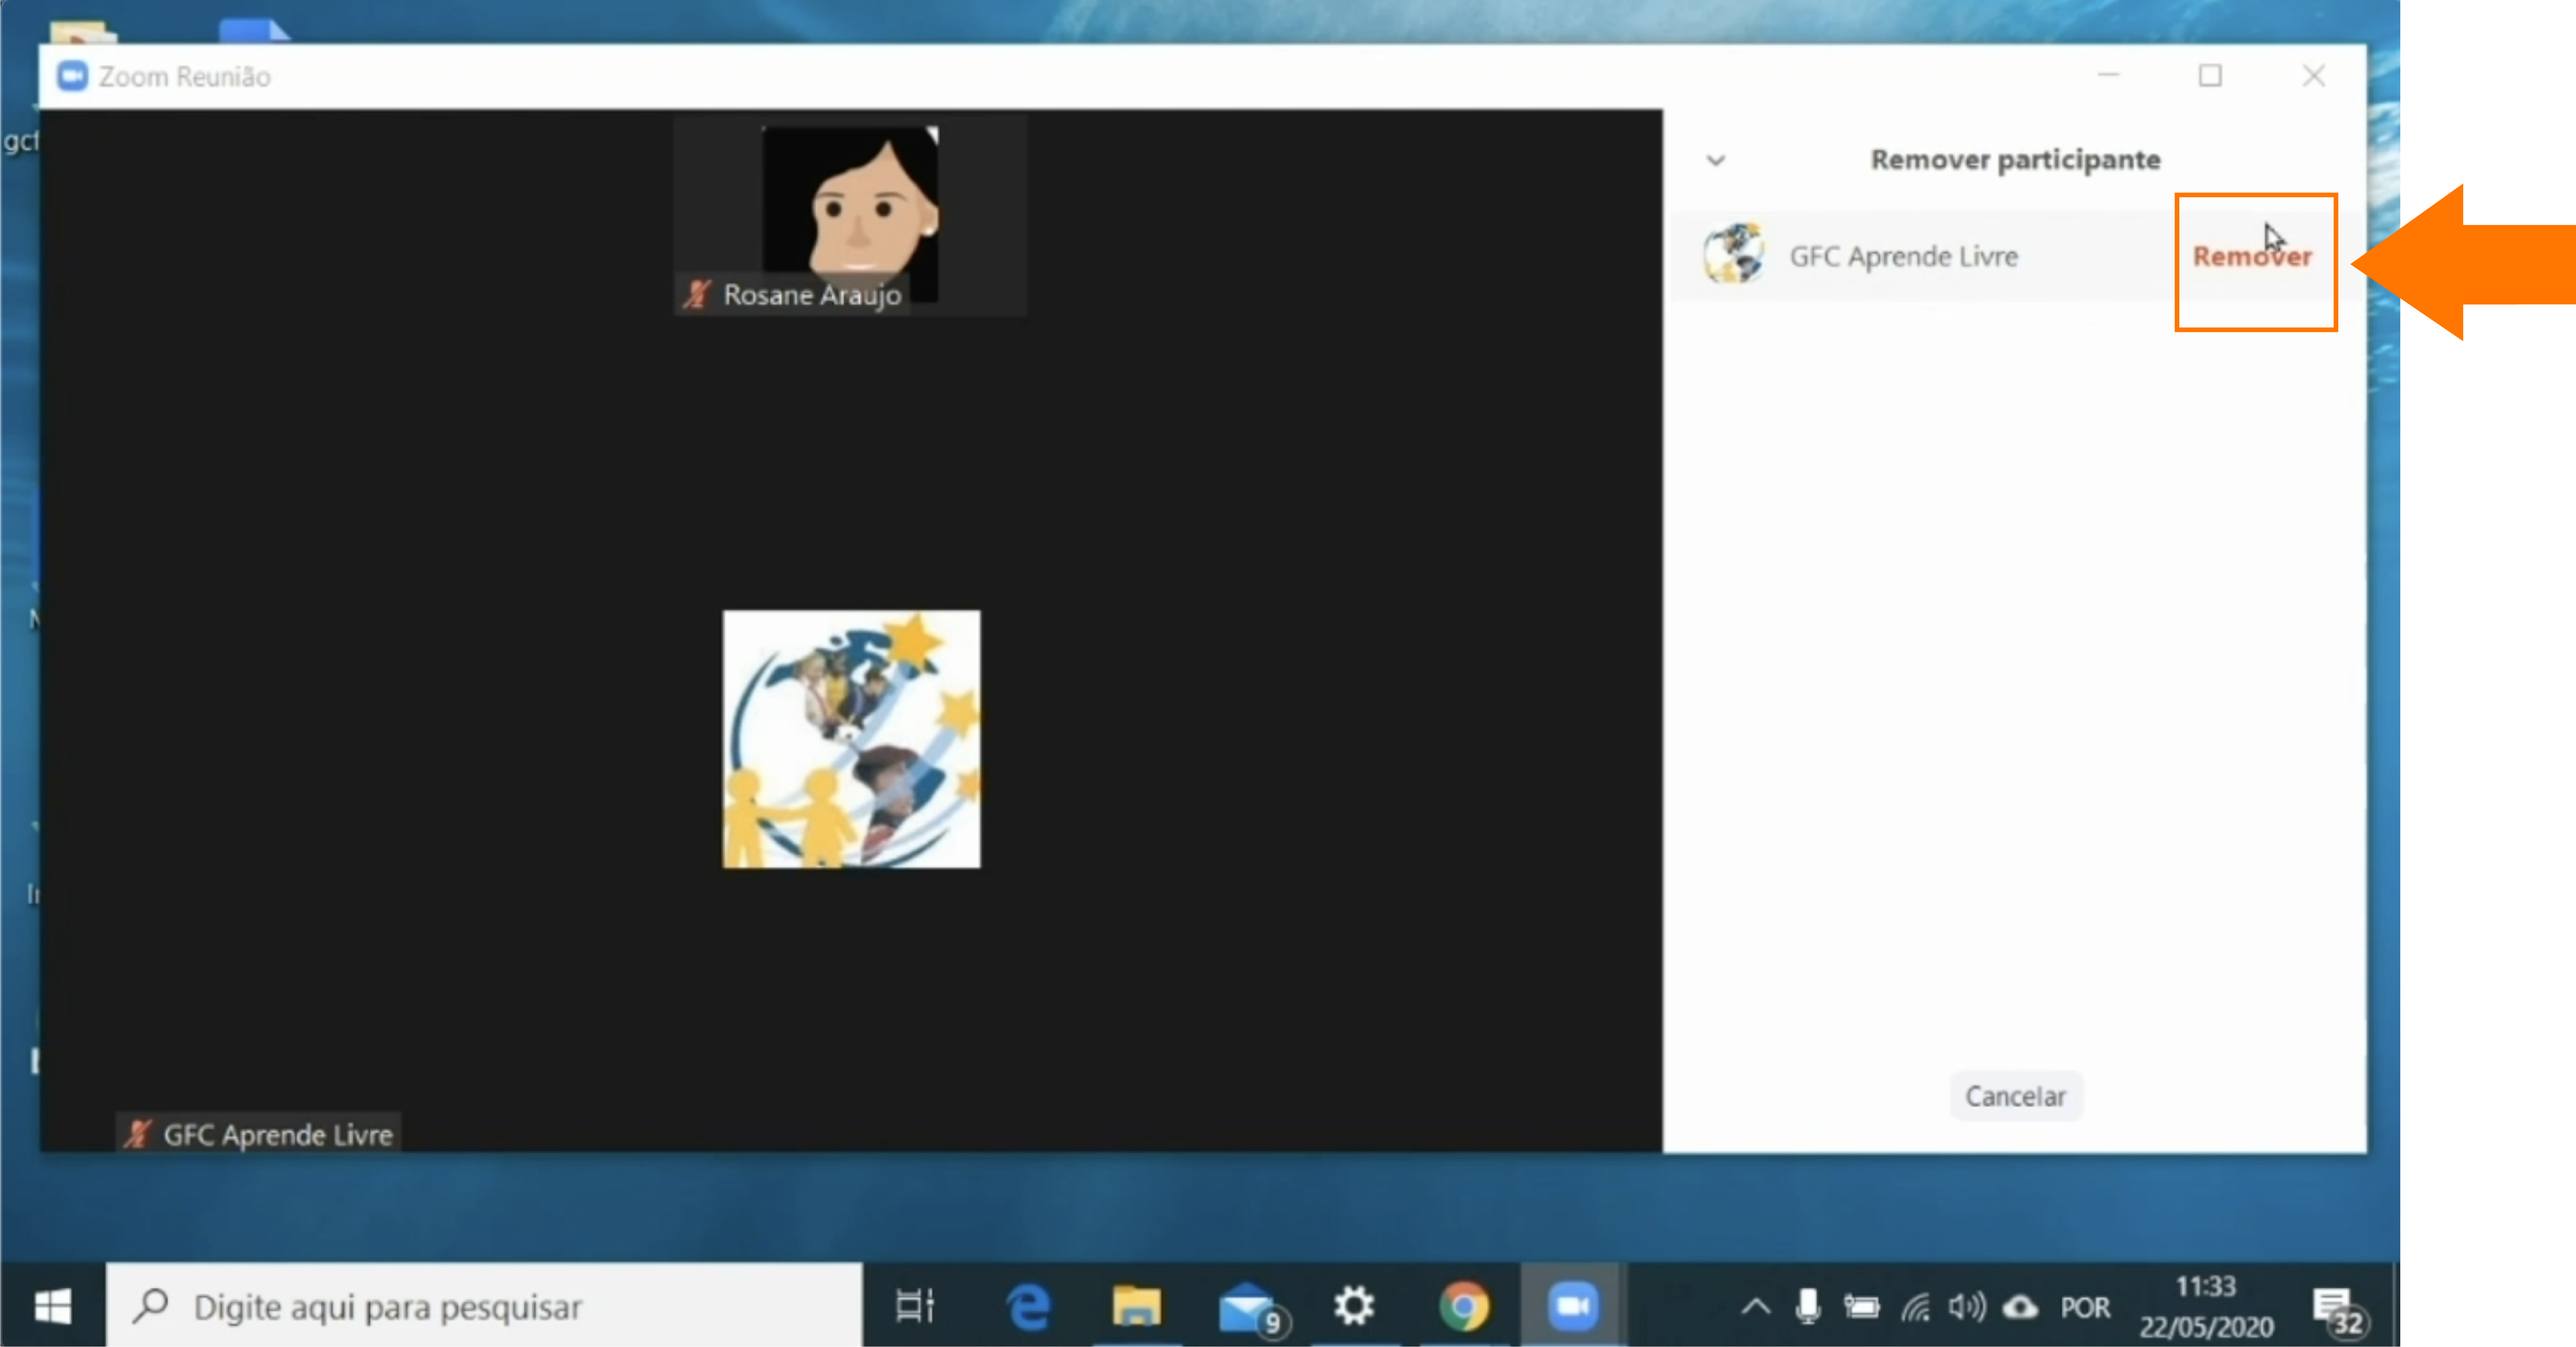Open Google Chrome from the taskbar

[x=1464, y=1306]
